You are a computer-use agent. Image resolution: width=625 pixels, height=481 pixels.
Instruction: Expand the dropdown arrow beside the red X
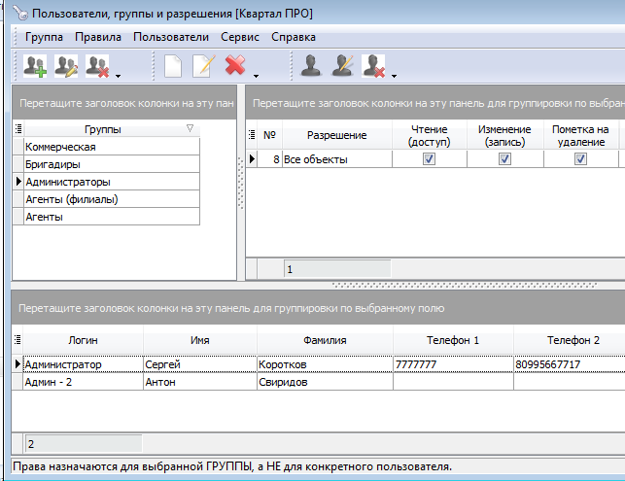pyautogui.click(x=256, y=74)
